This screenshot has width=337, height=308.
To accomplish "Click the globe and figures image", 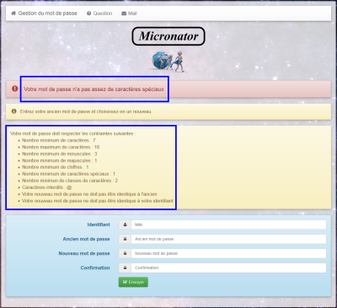I will tap(168, 62).
